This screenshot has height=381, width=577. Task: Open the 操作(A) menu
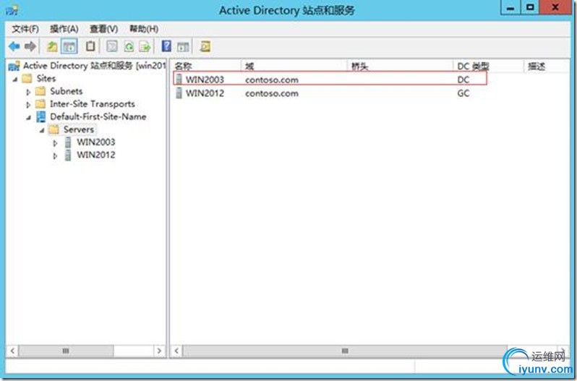tap(64, 29)
